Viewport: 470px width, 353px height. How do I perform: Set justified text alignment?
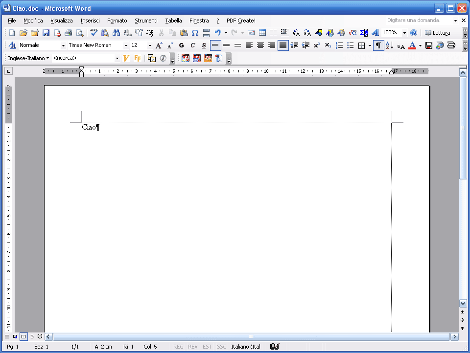(283, 45)
